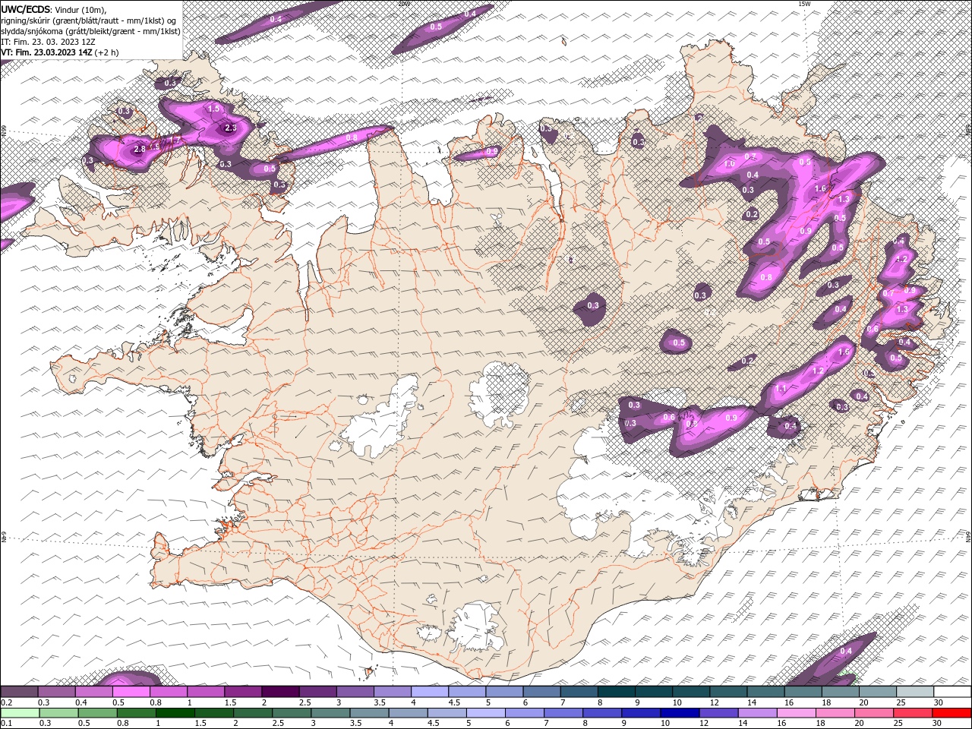The image size is (972, 729).
Task: Pick the upper legend swatch labeled 1.5
Action: pos(242,692)
